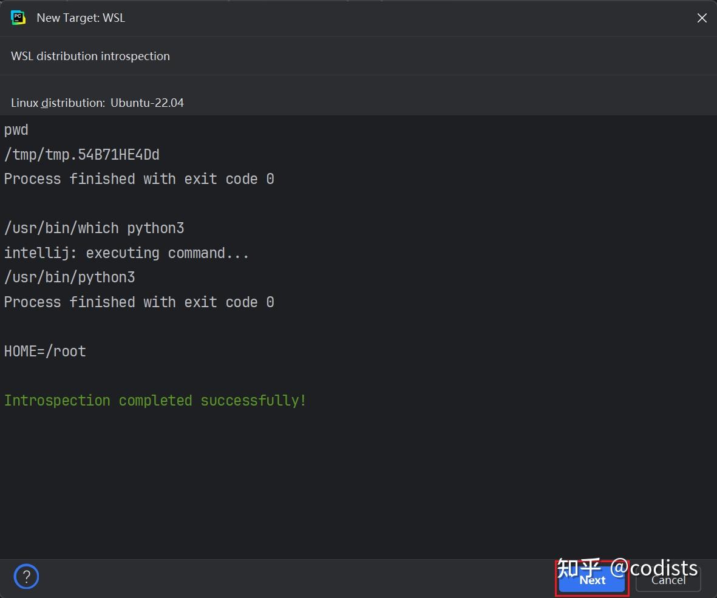Click the help question mark icon

tap(26, 577)
